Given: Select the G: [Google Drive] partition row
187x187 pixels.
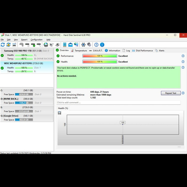Looking at the screenshot, I should 27,118.
